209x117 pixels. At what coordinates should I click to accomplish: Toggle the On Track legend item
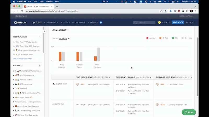point(187,38)
